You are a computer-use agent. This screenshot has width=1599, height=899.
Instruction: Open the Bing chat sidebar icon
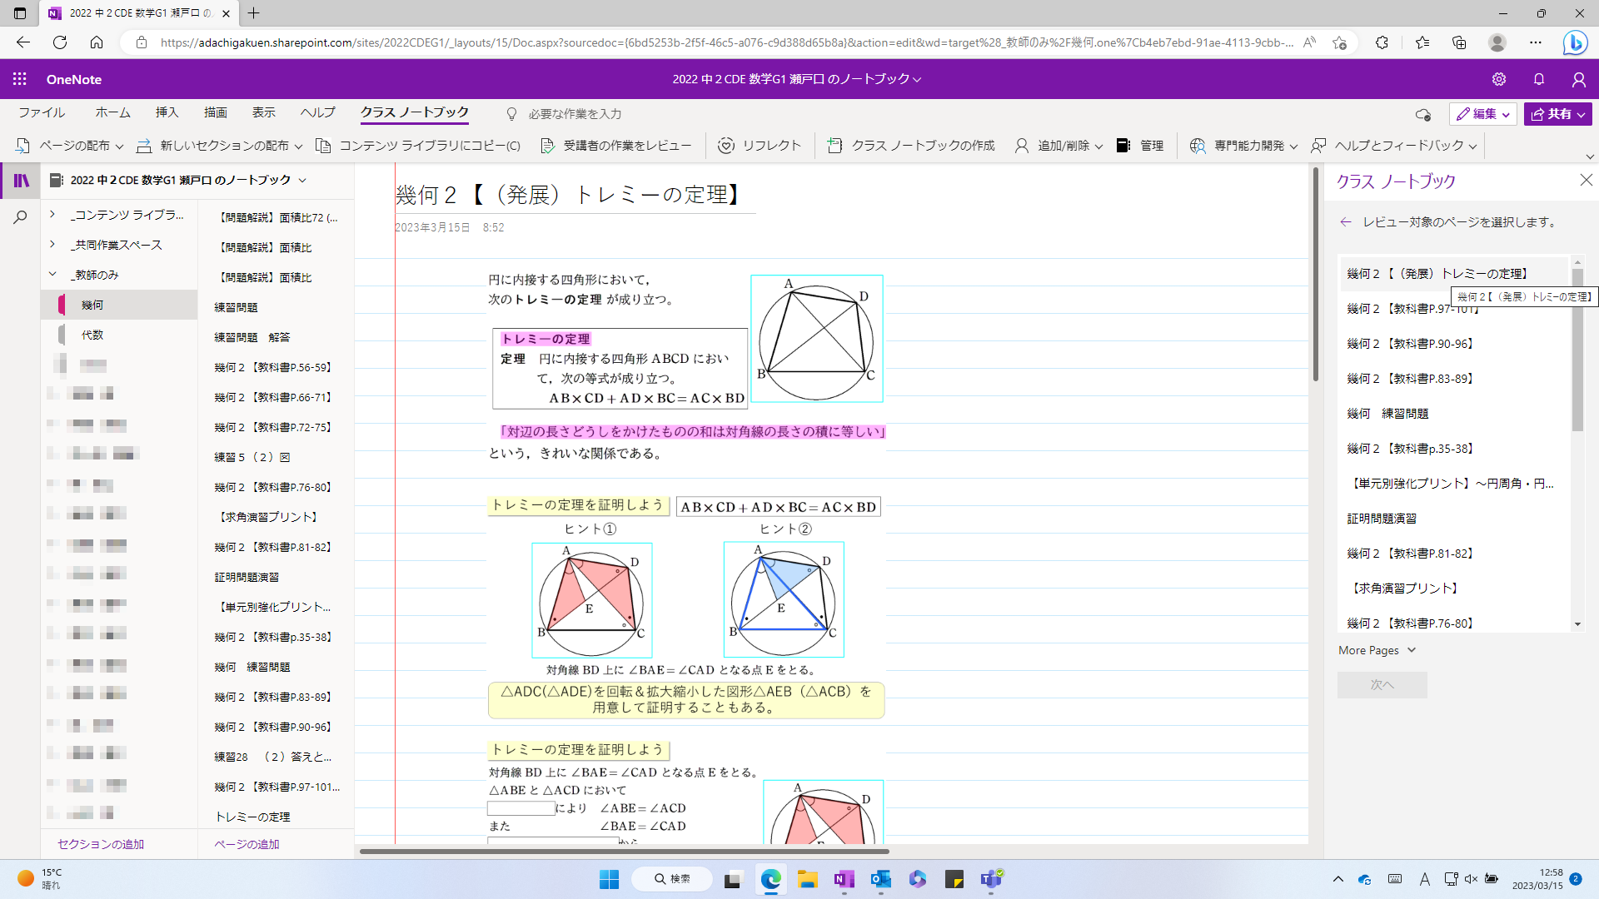click(1576, 42)
